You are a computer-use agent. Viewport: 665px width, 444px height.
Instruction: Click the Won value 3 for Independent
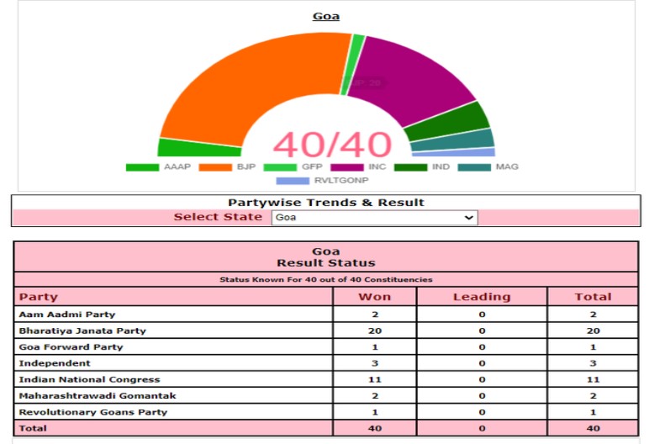pos(375,363)
